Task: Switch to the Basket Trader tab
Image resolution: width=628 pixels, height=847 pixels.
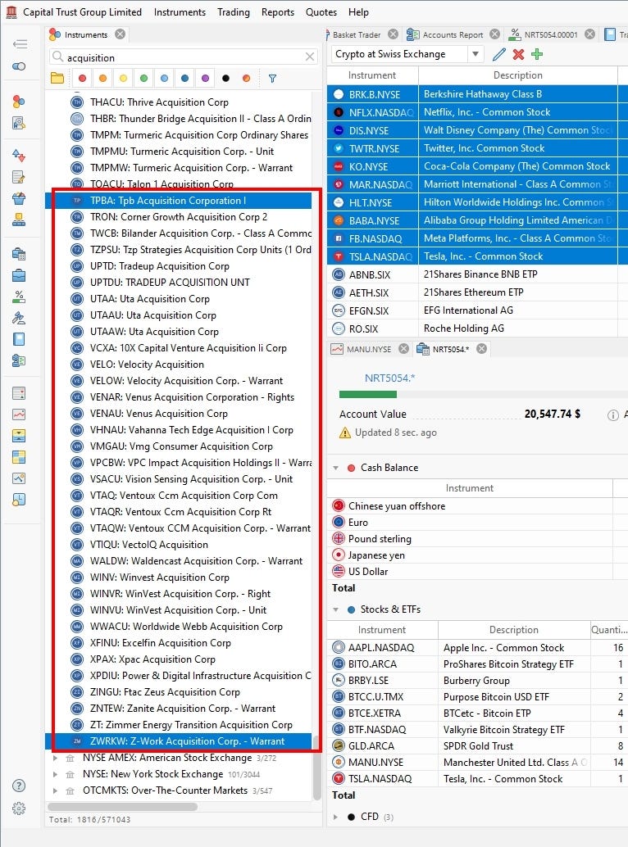Action: 356,34
